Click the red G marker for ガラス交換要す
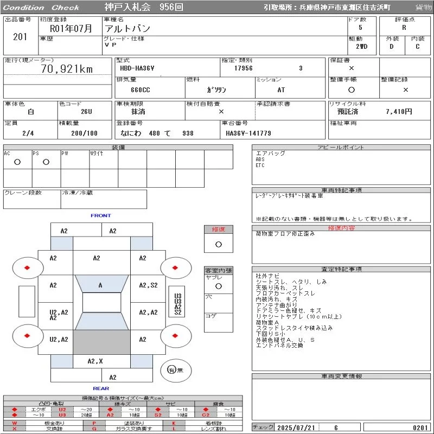This screenshot has height=434, width=434. (x=94, y=429)
